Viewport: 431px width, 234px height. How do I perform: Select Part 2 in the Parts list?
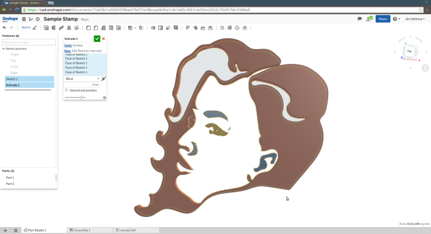point(10,184)
